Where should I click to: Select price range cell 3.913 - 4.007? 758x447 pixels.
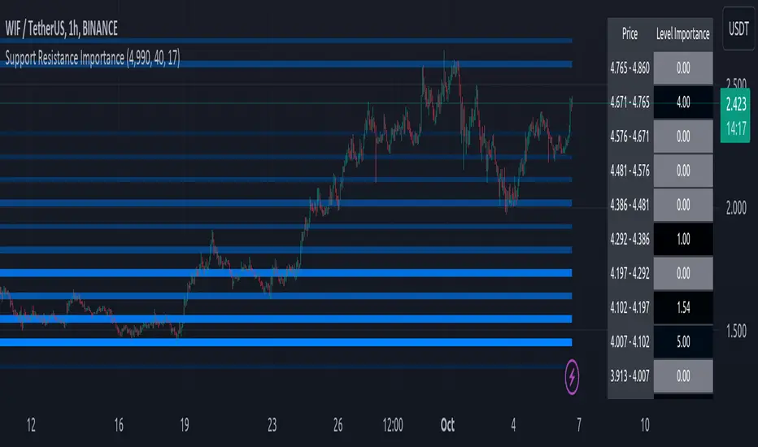629,376
